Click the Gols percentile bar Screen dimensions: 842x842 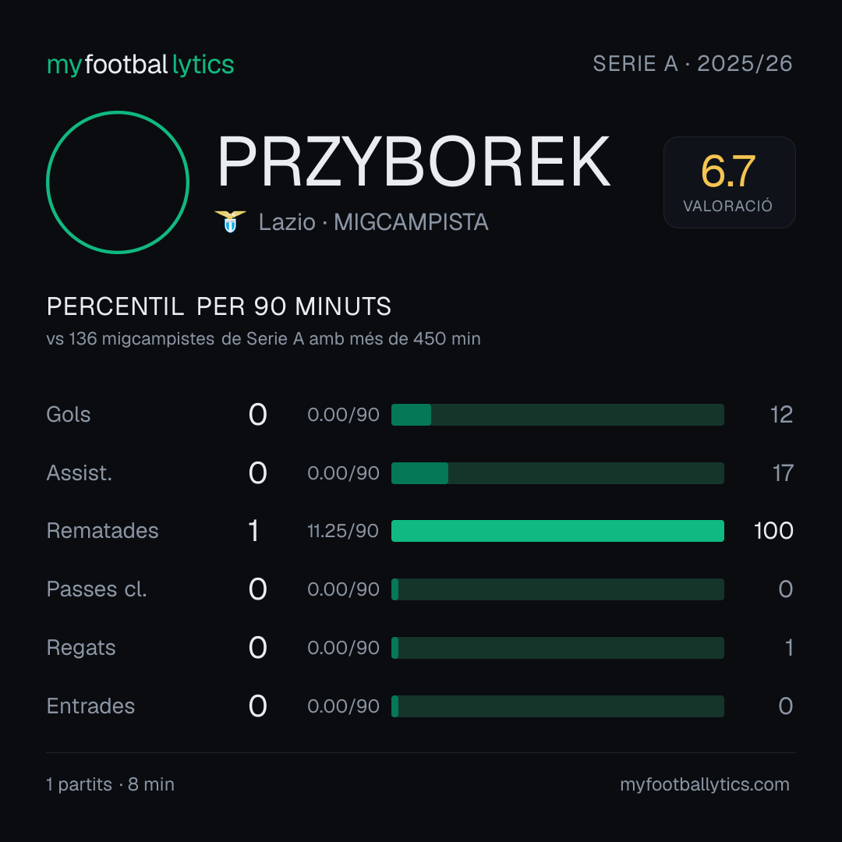point(557,415)
